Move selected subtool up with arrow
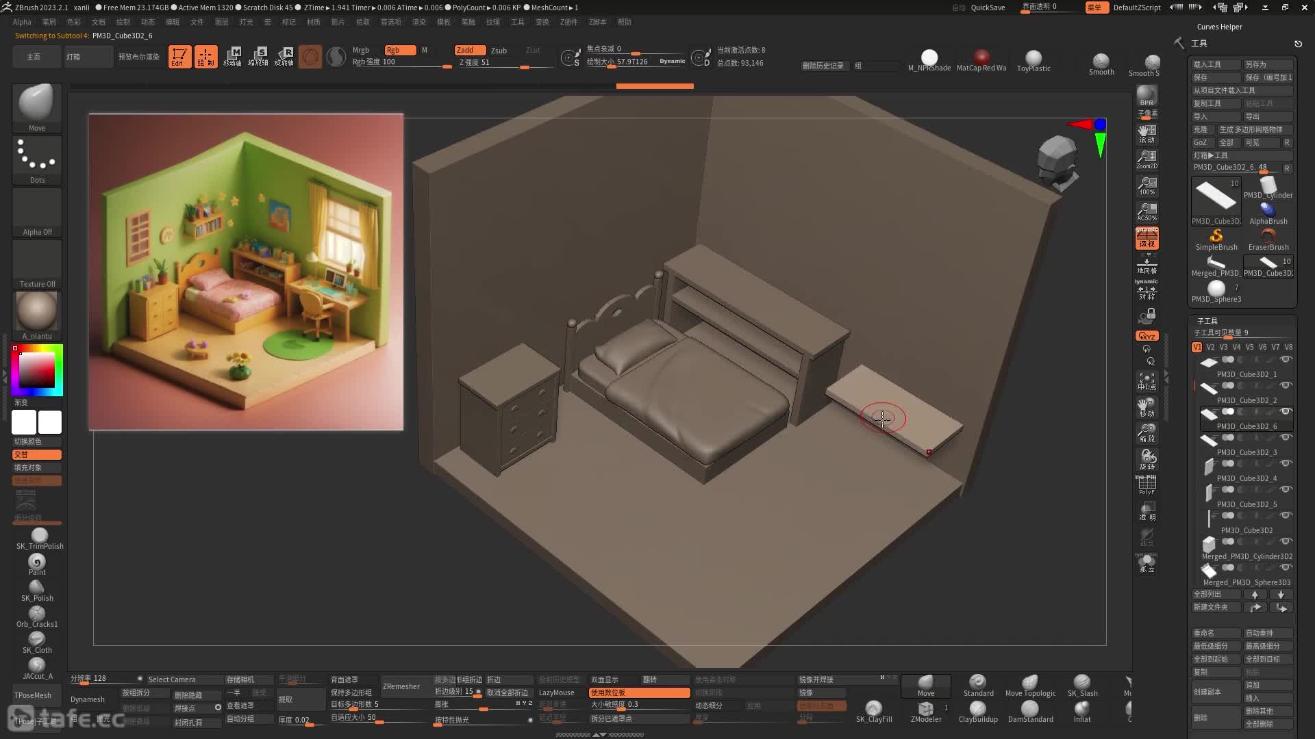1315x739 pixels. coord(1255,595)
